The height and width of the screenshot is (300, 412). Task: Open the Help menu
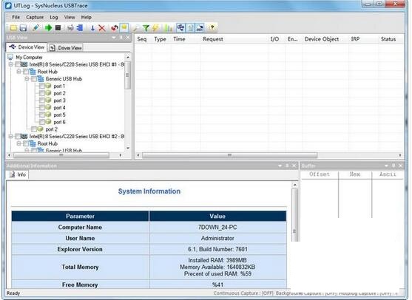pyautogui.click(x=87, y=17)
